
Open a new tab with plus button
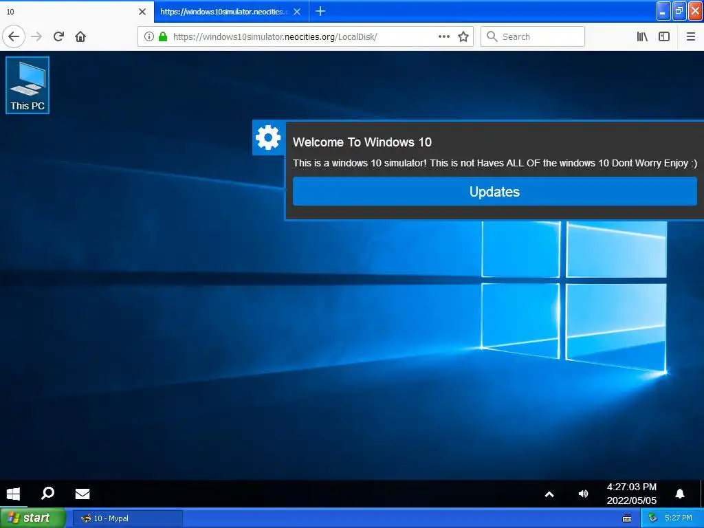pyautogui.click(x=320, y=11)
